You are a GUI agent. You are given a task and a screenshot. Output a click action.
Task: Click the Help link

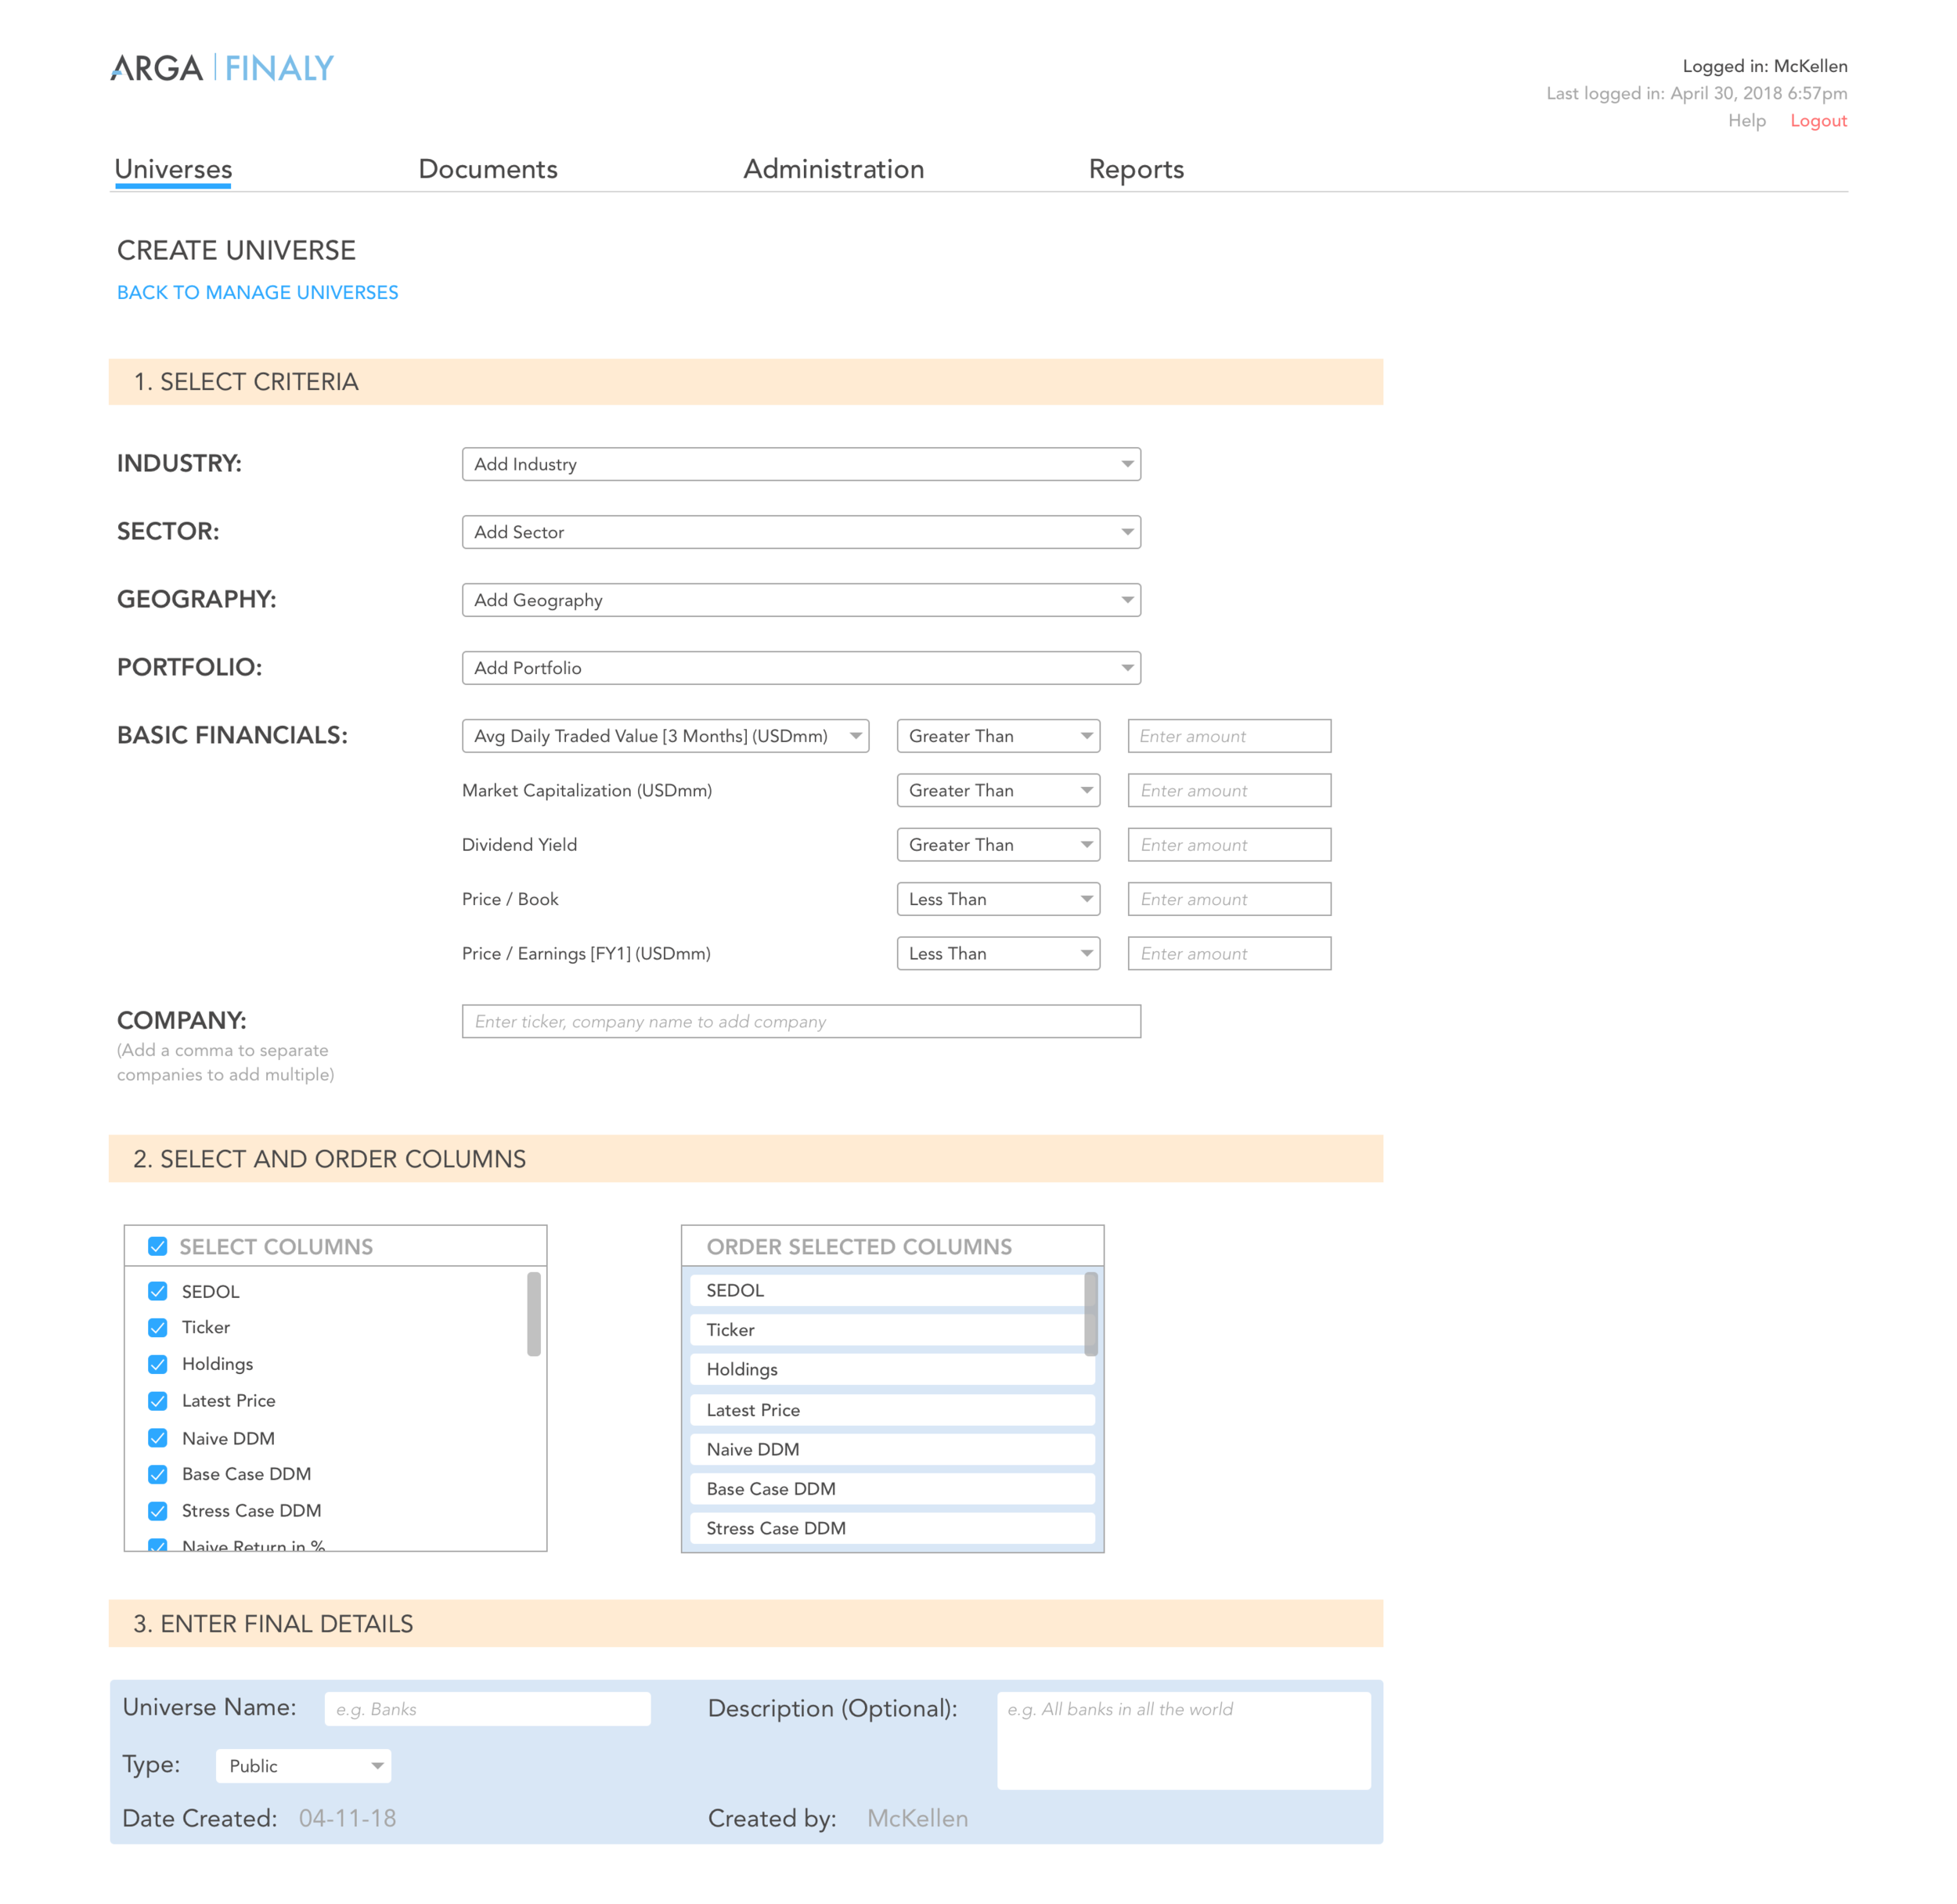tap(1746, 120)
